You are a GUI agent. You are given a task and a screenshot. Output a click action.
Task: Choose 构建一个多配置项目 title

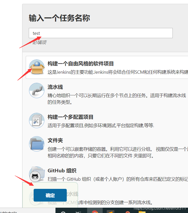point(70,117)
